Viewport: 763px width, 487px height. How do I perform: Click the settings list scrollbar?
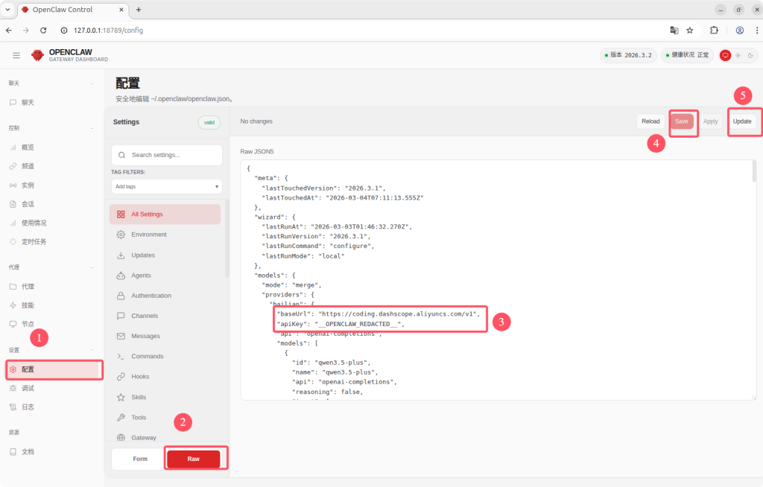[227, 238]
